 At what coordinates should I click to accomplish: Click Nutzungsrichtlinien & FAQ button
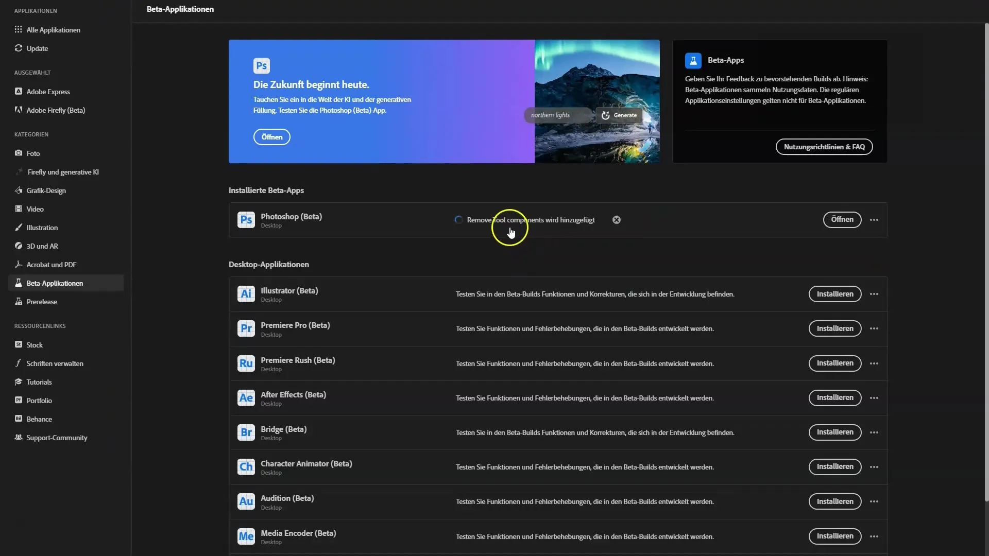[824, 147]
